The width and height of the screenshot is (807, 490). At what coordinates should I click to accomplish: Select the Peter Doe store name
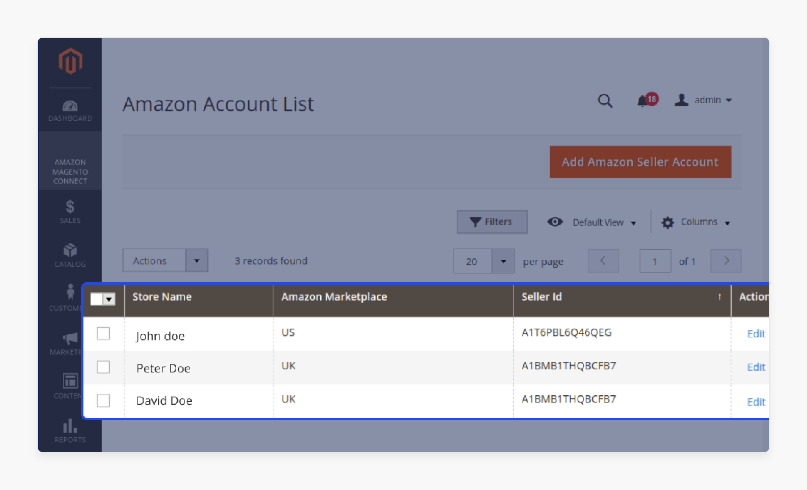coord(163,368)
